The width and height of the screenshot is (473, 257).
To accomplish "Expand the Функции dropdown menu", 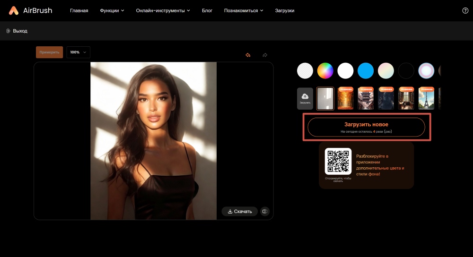I will point(112,10).
